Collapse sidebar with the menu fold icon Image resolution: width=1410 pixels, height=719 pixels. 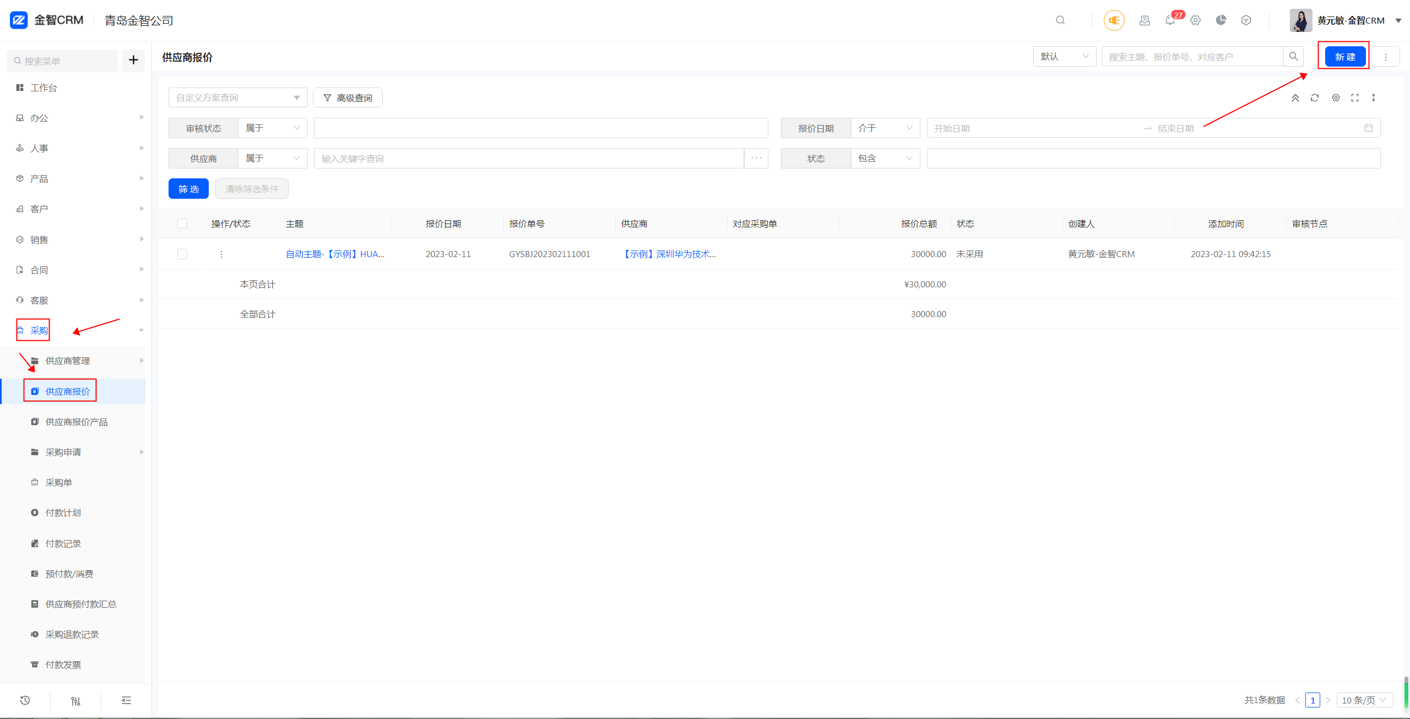(126, 700)
